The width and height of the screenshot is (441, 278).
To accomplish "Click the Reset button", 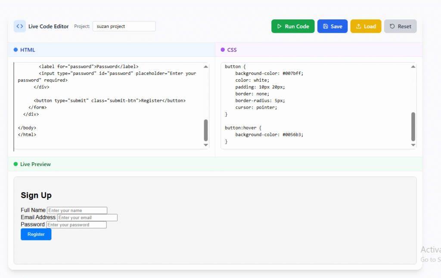I will (400, 26).
